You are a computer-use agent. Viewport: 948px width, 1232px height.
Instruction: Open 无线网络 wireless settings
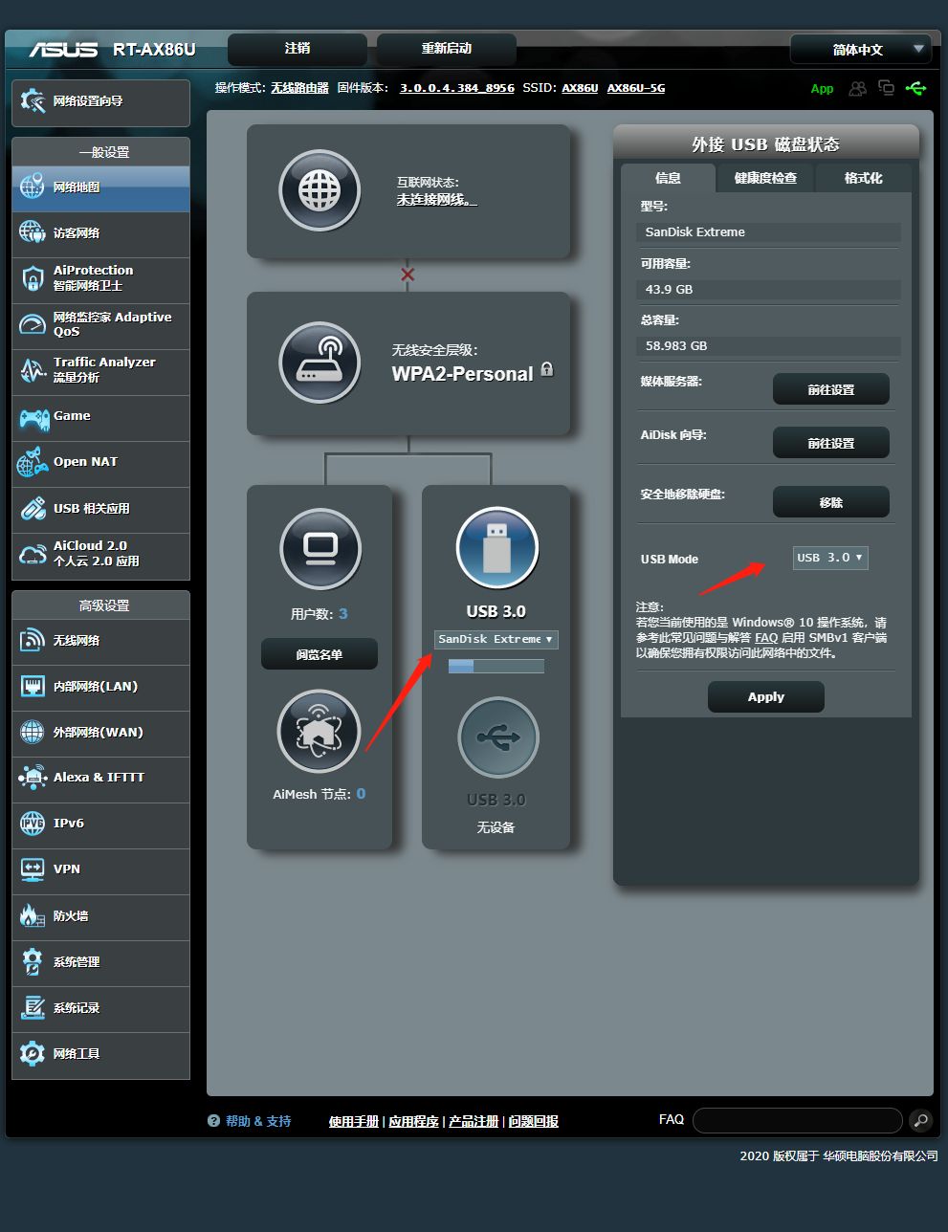[100, 641]
